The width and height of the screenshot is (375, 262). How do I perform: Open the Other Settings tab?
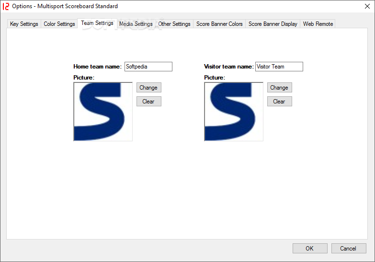tap(174, 24)
